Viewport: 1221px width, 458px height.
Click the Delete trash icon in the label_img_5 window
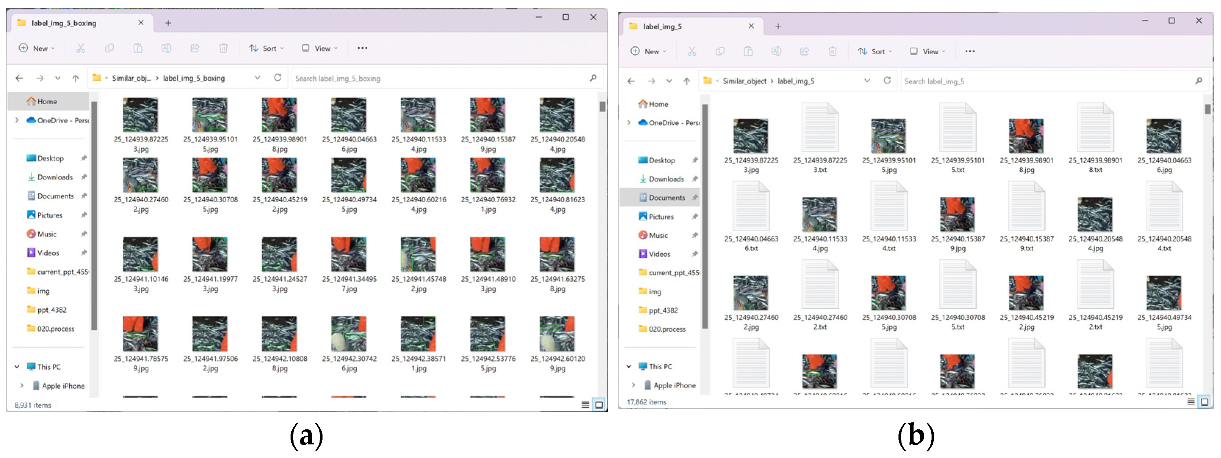click(x=832, y=52)
